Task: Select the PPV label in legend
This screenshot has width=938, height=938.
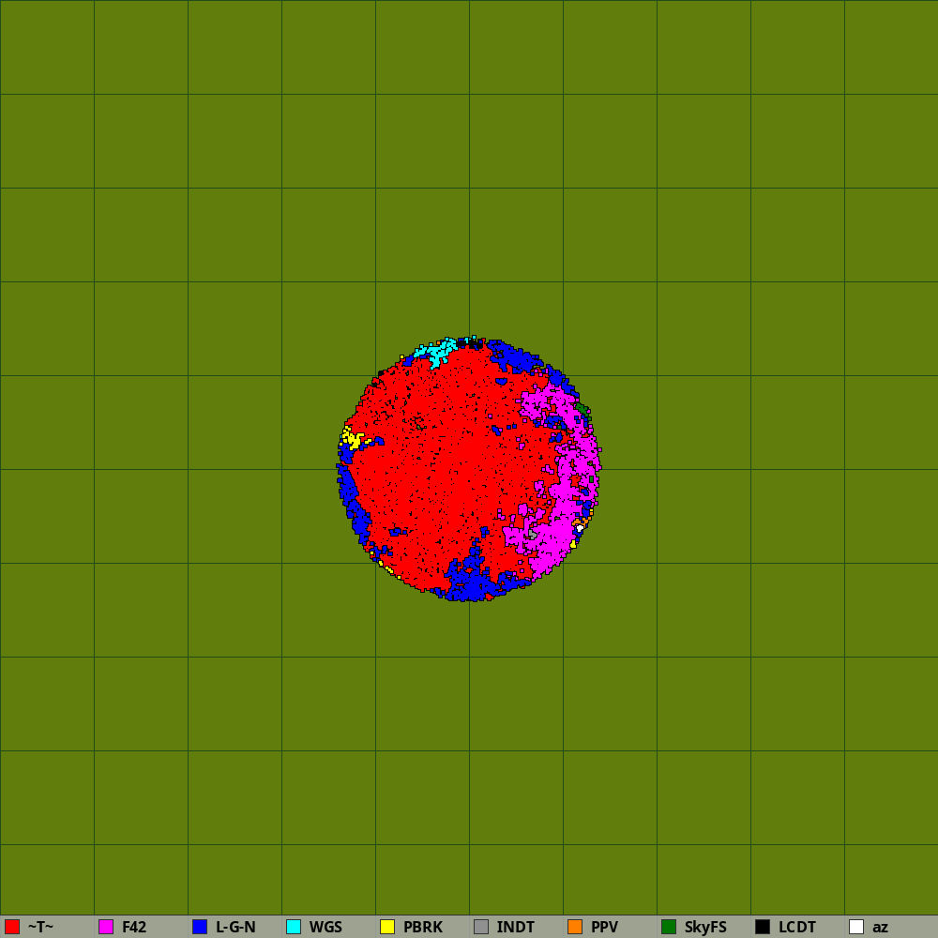Action: tap(604, 927)
